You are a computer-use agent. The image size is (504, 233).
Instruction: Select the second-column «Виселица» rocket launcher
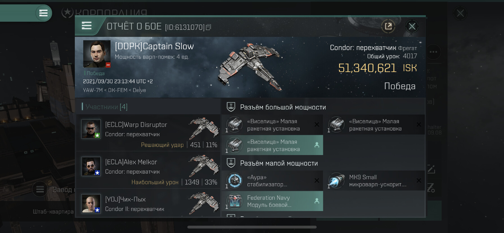tap(374, 125)
